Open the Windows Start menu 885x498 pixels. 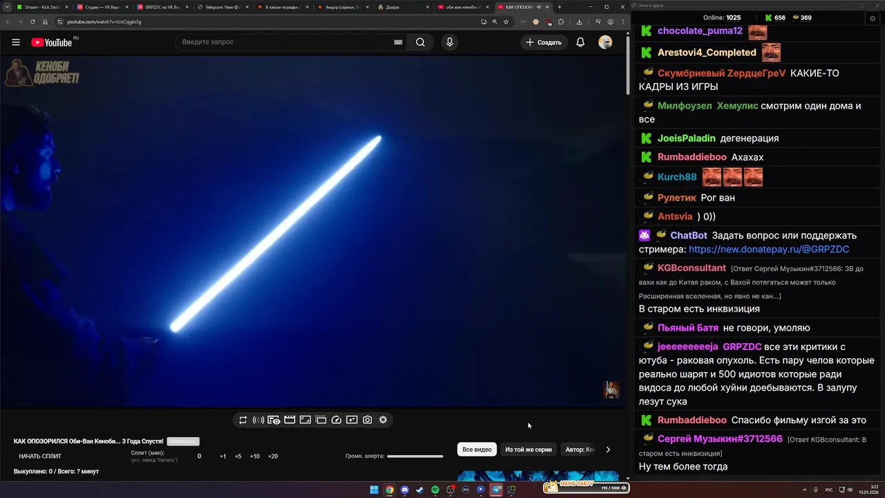click(374, 490)
